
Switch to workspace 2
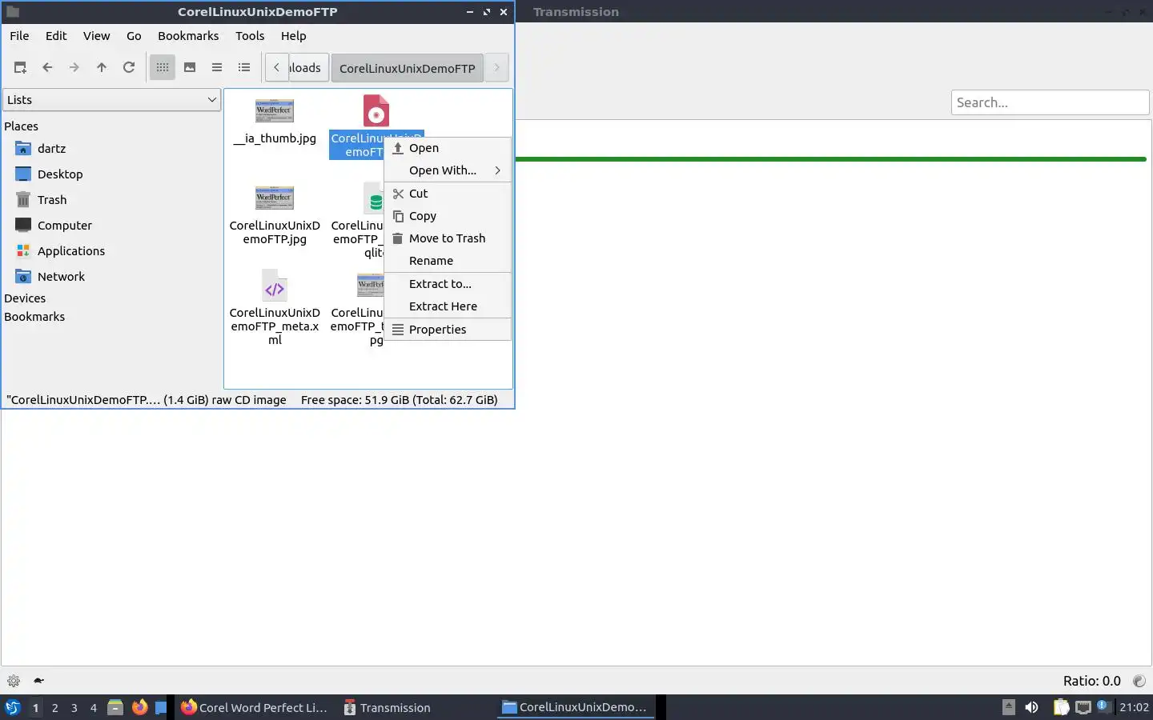click(x=54, y=708)
